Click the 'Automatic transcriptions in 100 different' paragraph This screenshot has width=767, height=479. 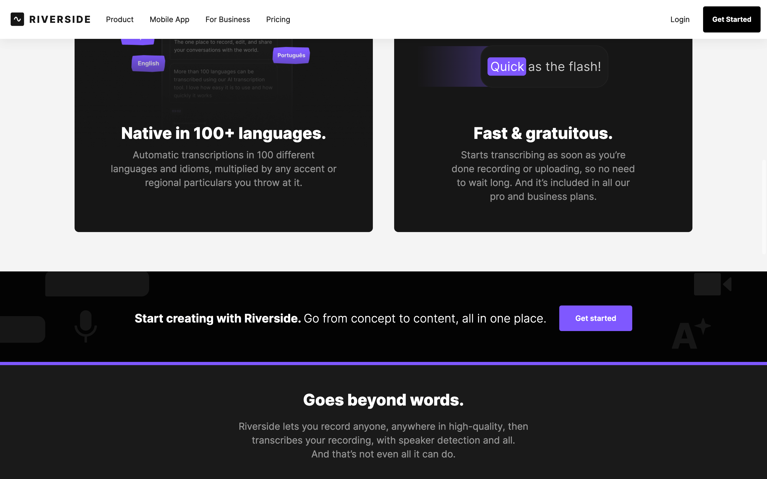pyautogui.click(x=223, y=169)
